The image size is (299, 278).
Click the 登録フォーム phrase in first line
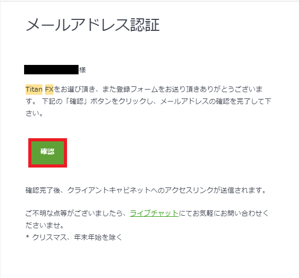137,89
